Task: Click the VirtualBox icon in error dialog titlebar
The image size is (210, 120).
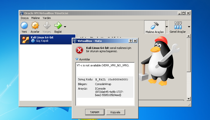Action: point(75,41)
